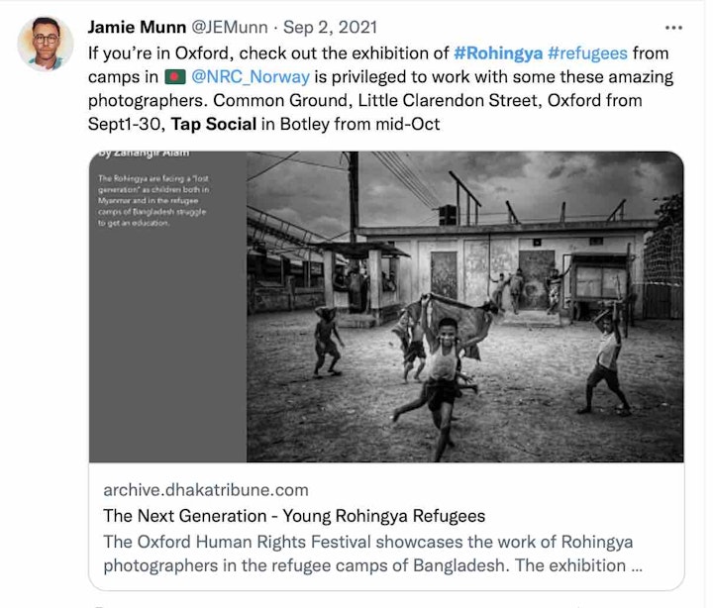Open the tweet's more options ellipsis menu
This screenshot has width=713, height=608.
673,28
